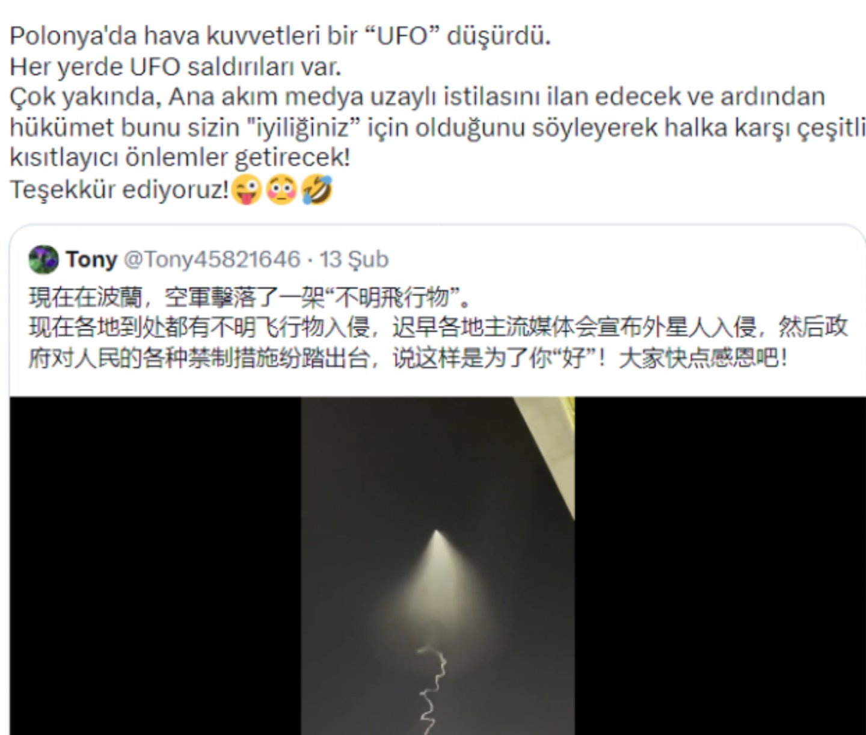The width and height of the screenshot is (866, 735).
Task: Open quoted tweet via first Chinese line
Action: [x=250, y=297]
